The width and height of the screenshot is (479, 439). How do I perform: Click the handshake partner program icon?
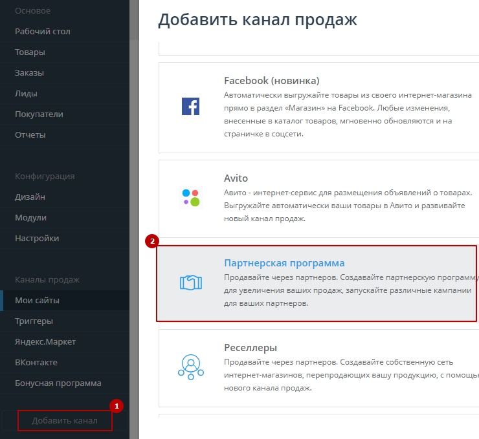pos(190,283)
